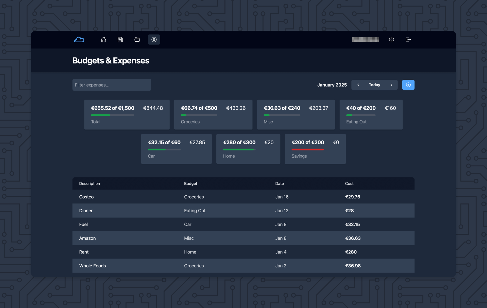
Task: Add a new expense with plus button
Action: click(x=408, y=85)
